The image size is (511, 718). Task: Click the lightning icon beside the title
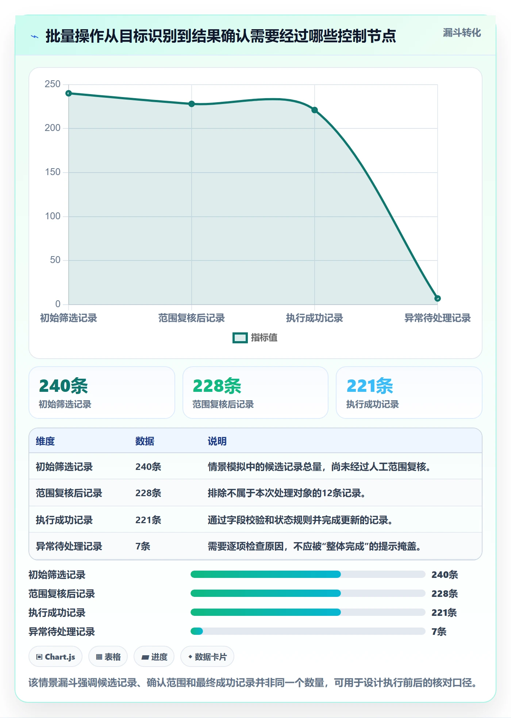[35, 36]
